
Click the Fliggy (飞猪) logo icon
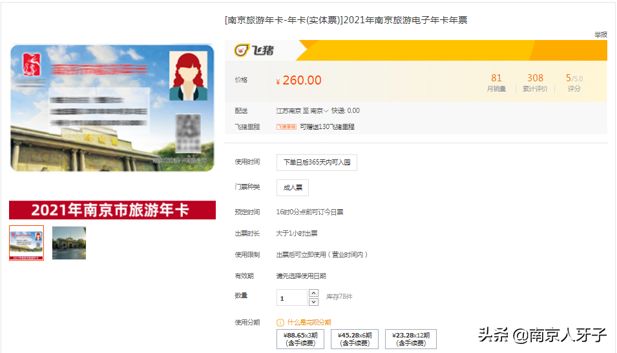(x=242, y=50)
